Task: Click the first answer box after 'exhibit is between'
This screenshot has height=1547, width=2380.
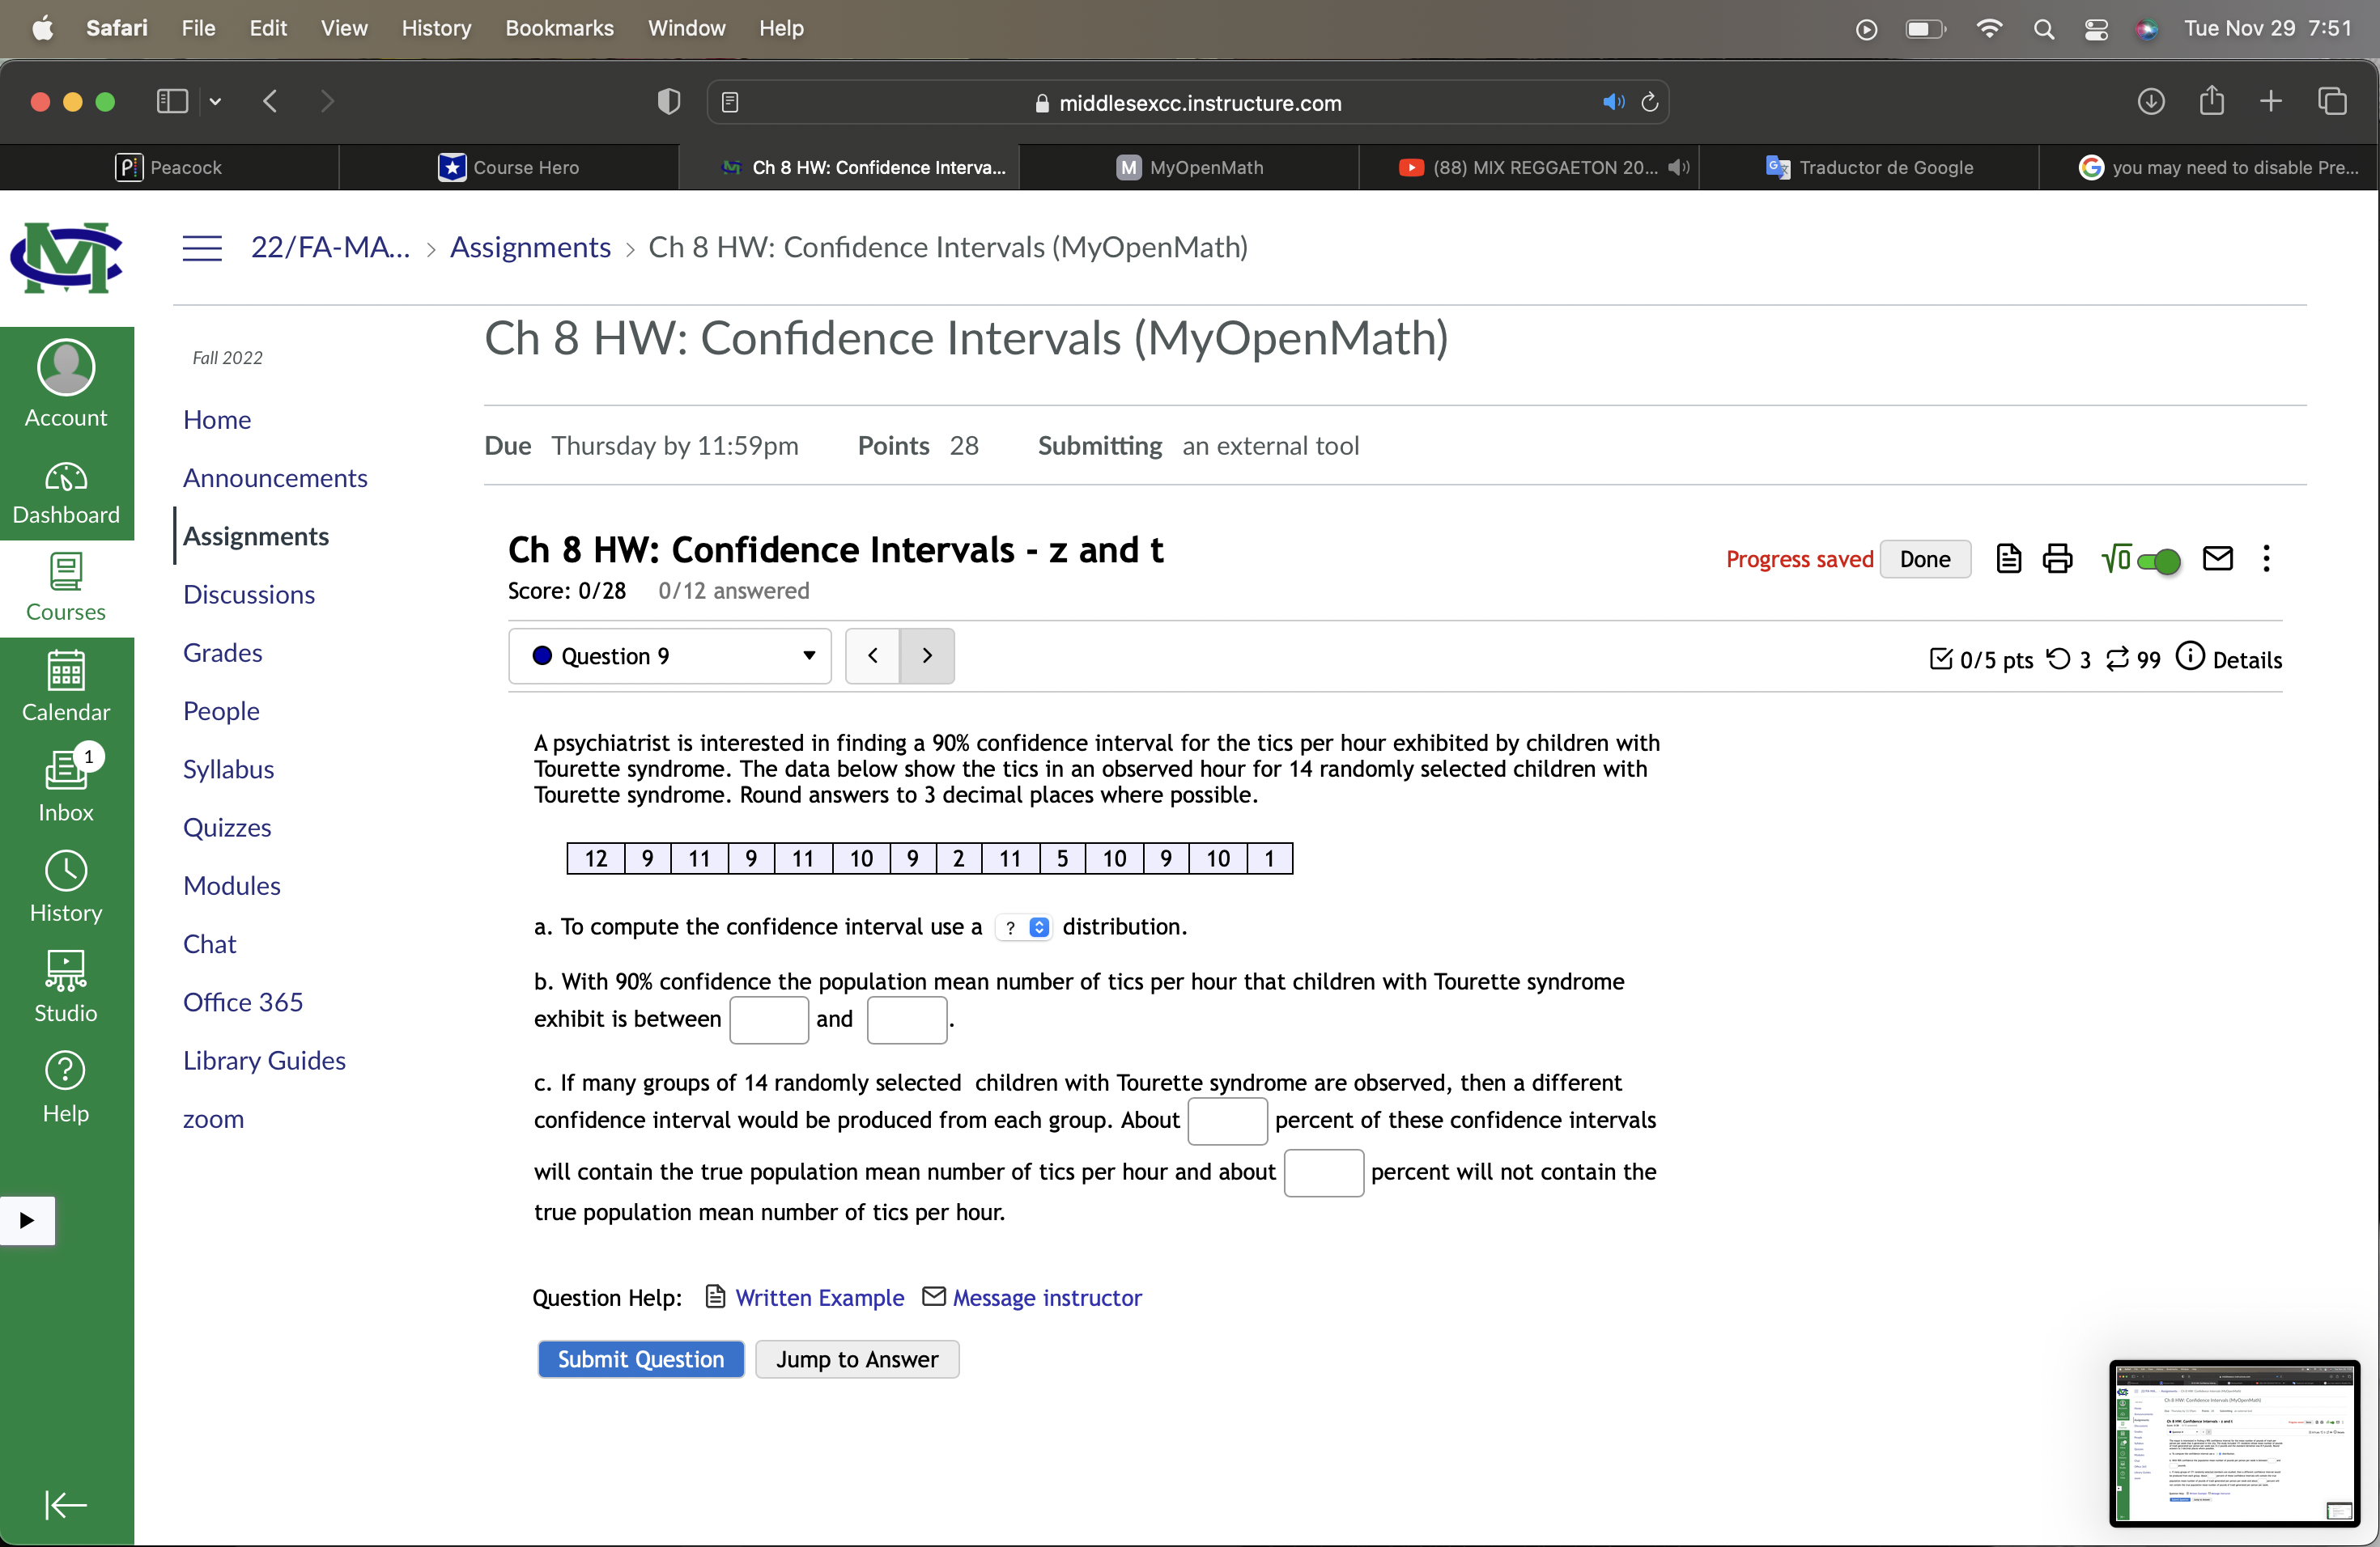Action: point(769,1020)
